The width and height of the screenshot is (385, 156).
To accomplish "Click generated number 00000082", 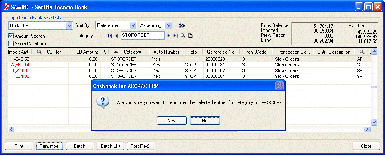I will [215, 70].
